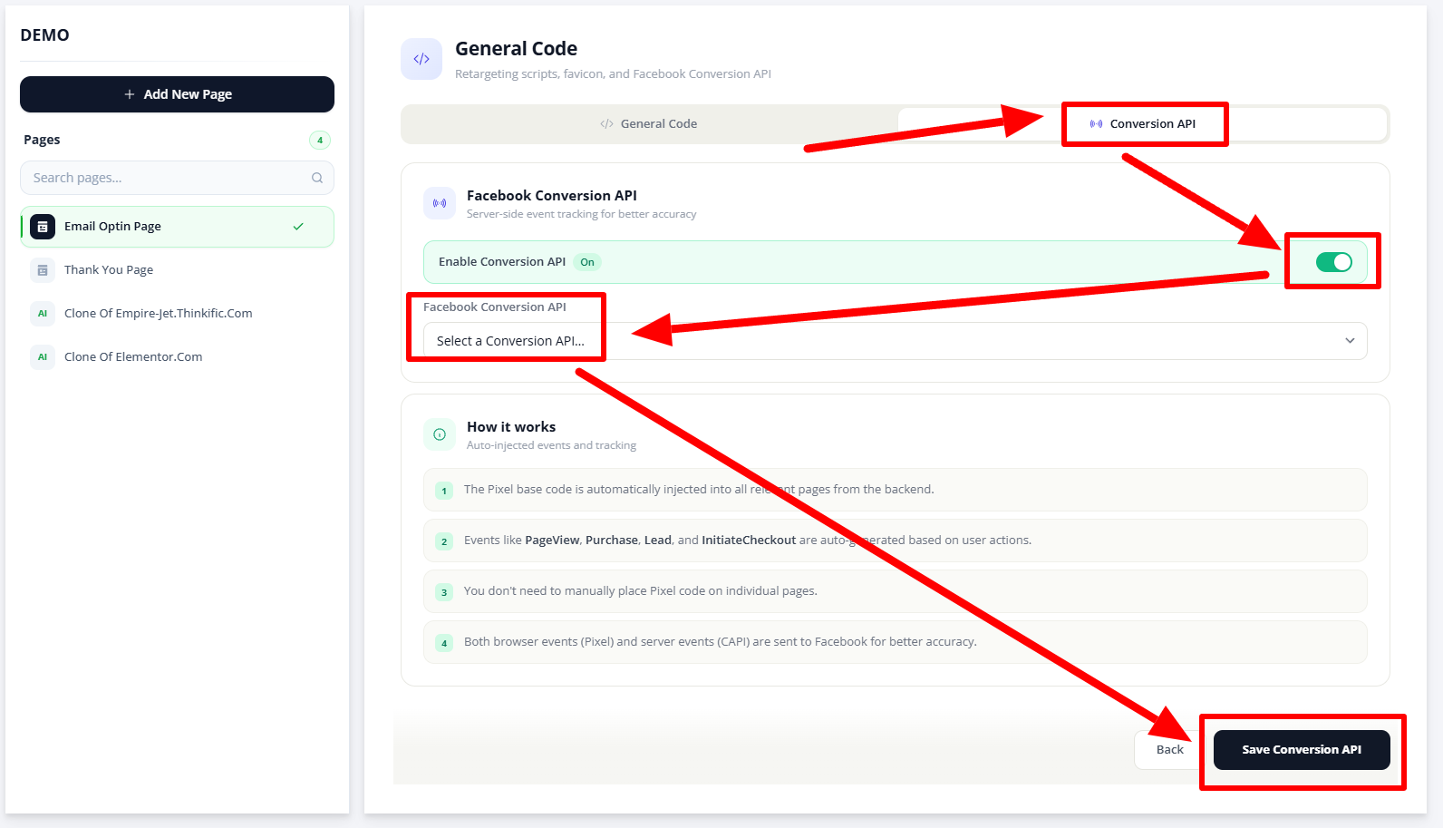Image resolution: width=1443 pixels, height=828 pixels.
Task: Click the search magnifier icon in Pages
Action: 317,178
